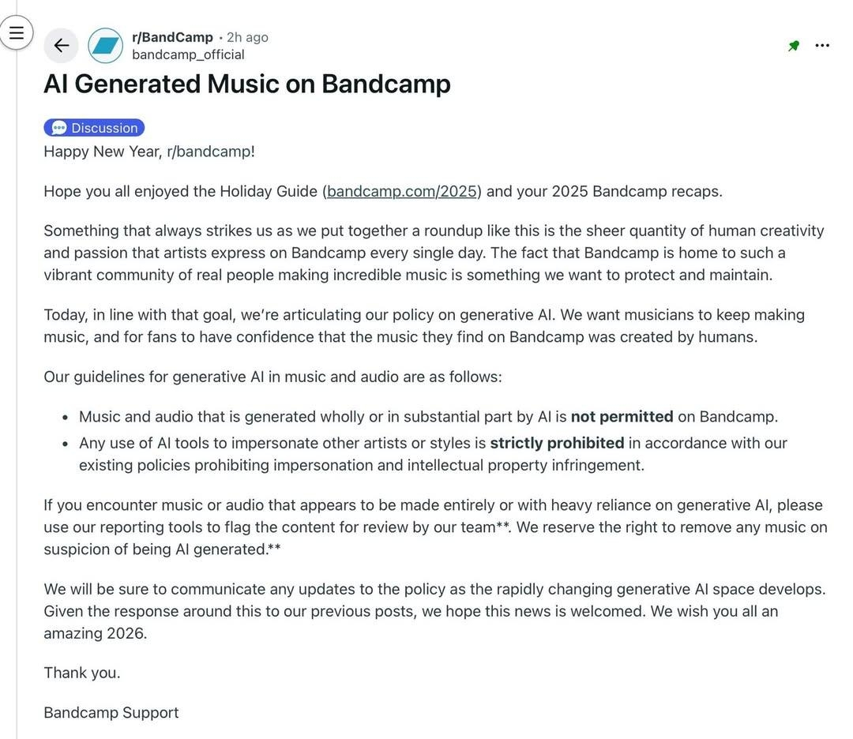Click the "Bandcamp Support" signature line

pyautogui.click(x=111, y=713)
